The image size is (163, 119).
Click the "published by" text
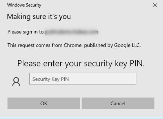point(98,45)
